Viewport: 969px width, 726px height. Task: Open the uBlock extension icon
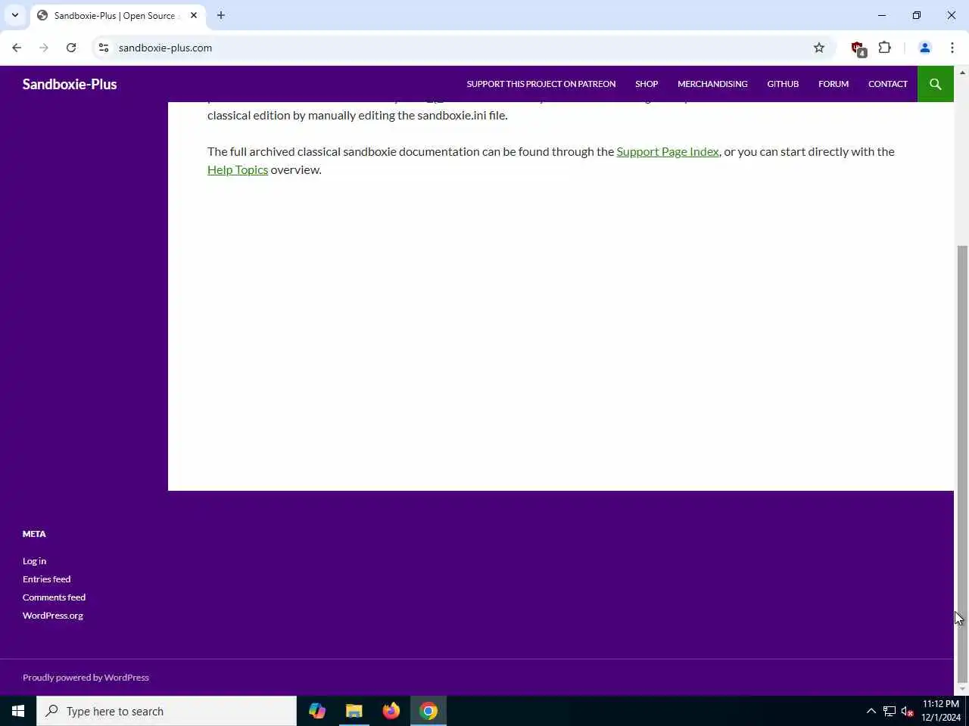click(x=858, y=48)
